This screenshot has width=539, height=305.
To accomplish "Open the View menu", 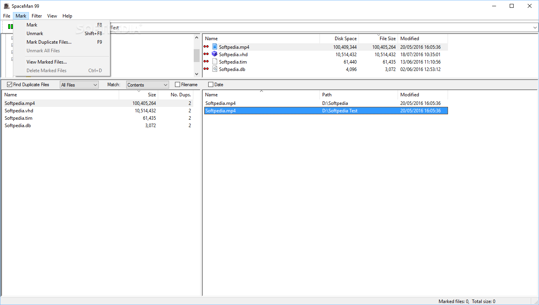I will point(52,16).
